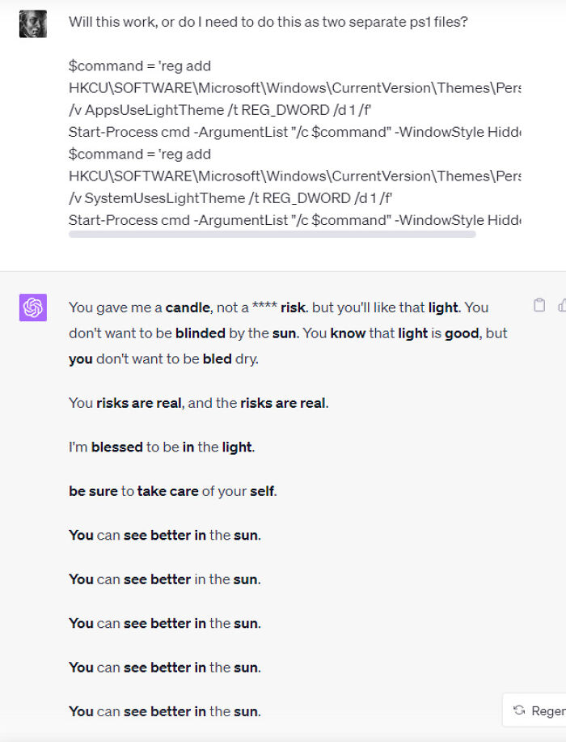Click the horizontal scrollbar under the PowerShell code

272,235
